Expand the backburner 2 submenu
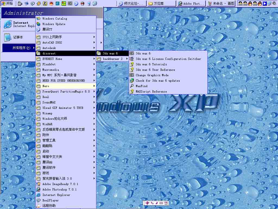 click(x=113, y=59)
